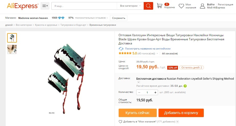Expand the positive feedback percentage dropdown
This screenshot has width=236, height=126.
(107, 18)
